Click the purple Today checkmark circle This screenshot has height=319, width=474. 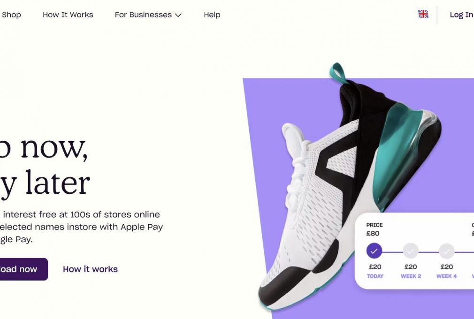374,251
